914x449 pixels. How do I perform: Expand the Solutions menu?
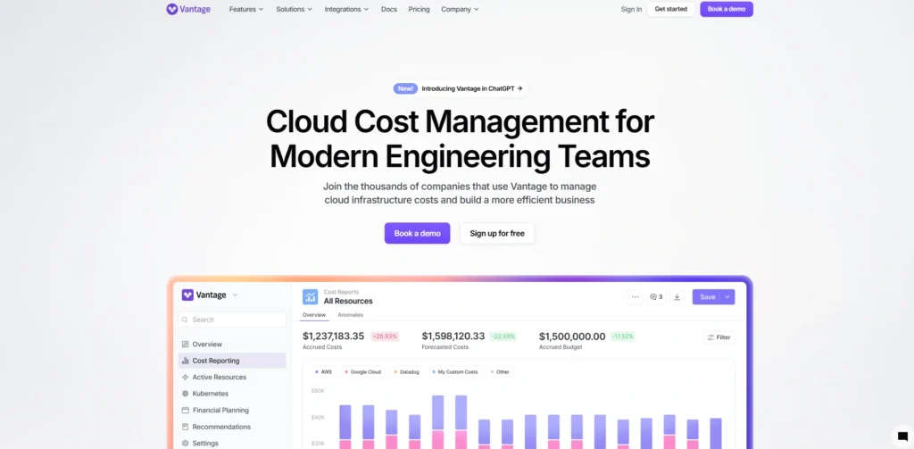pos(294,9)
